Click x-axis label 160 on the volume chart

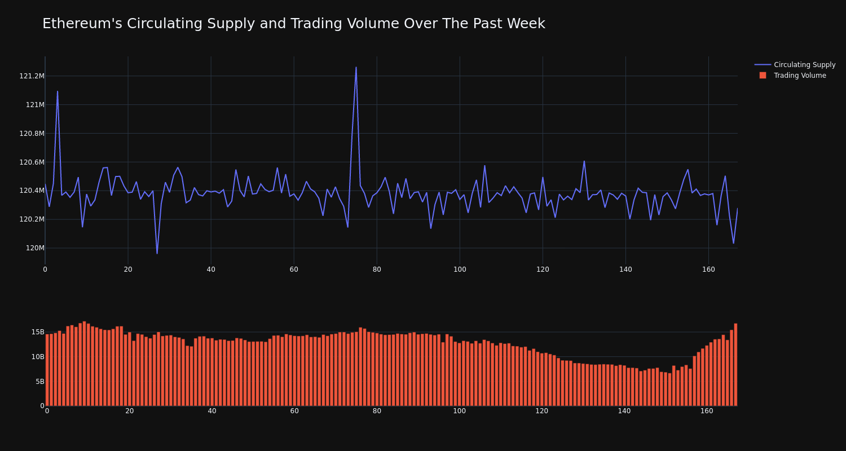[x=707, y=411]
